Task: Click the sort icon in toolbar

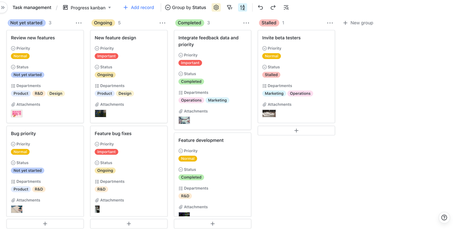Action: tap(243, 8)
